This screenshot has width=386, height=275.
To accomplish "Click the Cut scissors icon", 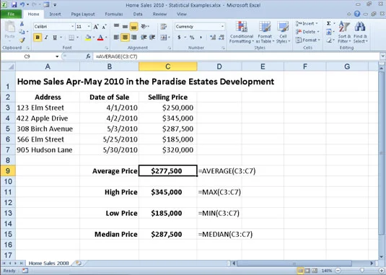I will point(22,24).
